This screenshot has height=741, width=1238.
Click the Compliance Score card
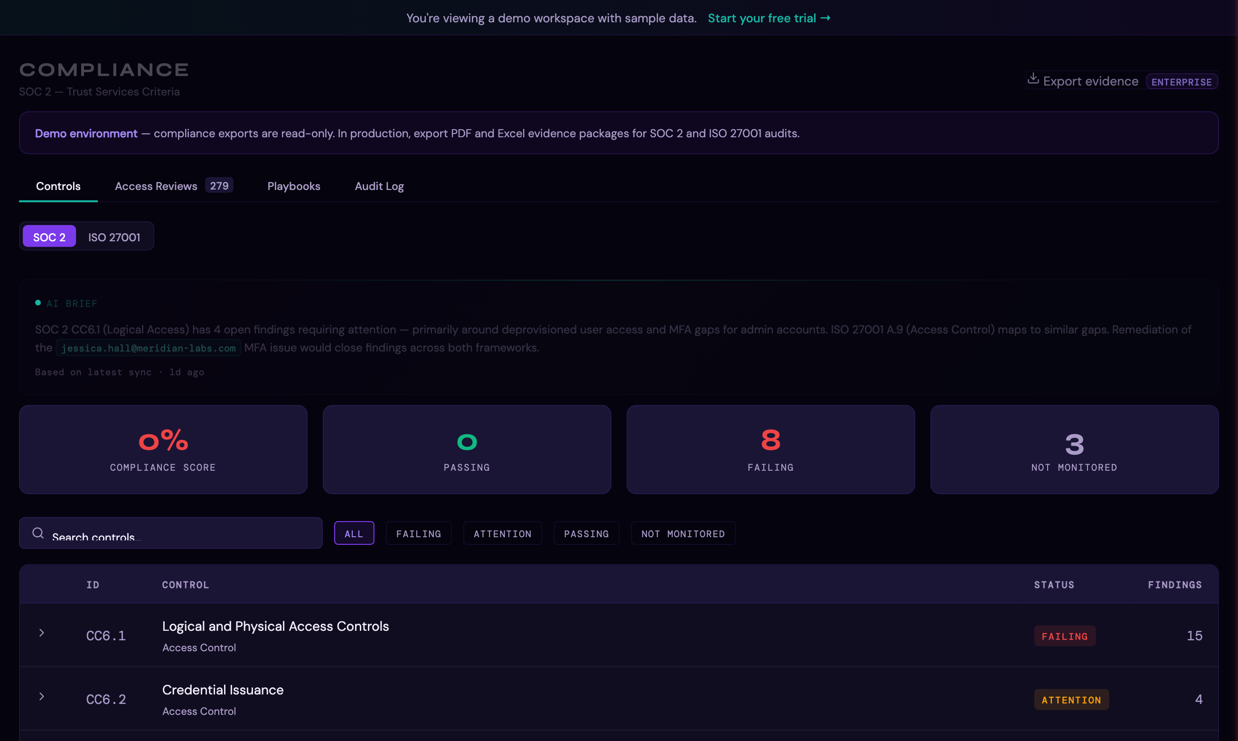163,449
